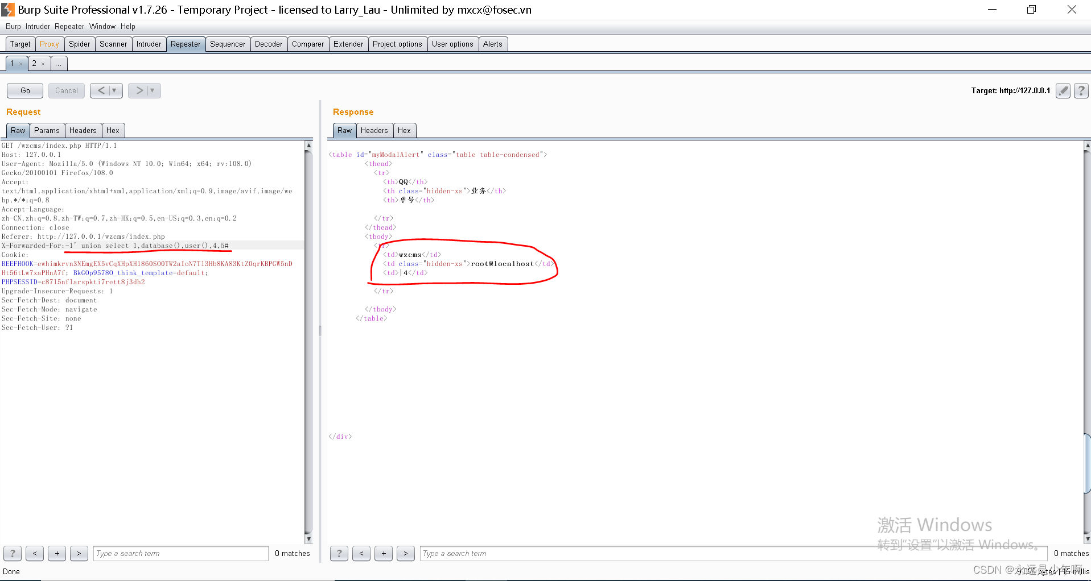
Task: Open the Burp menu
Action: click(13, 27)
